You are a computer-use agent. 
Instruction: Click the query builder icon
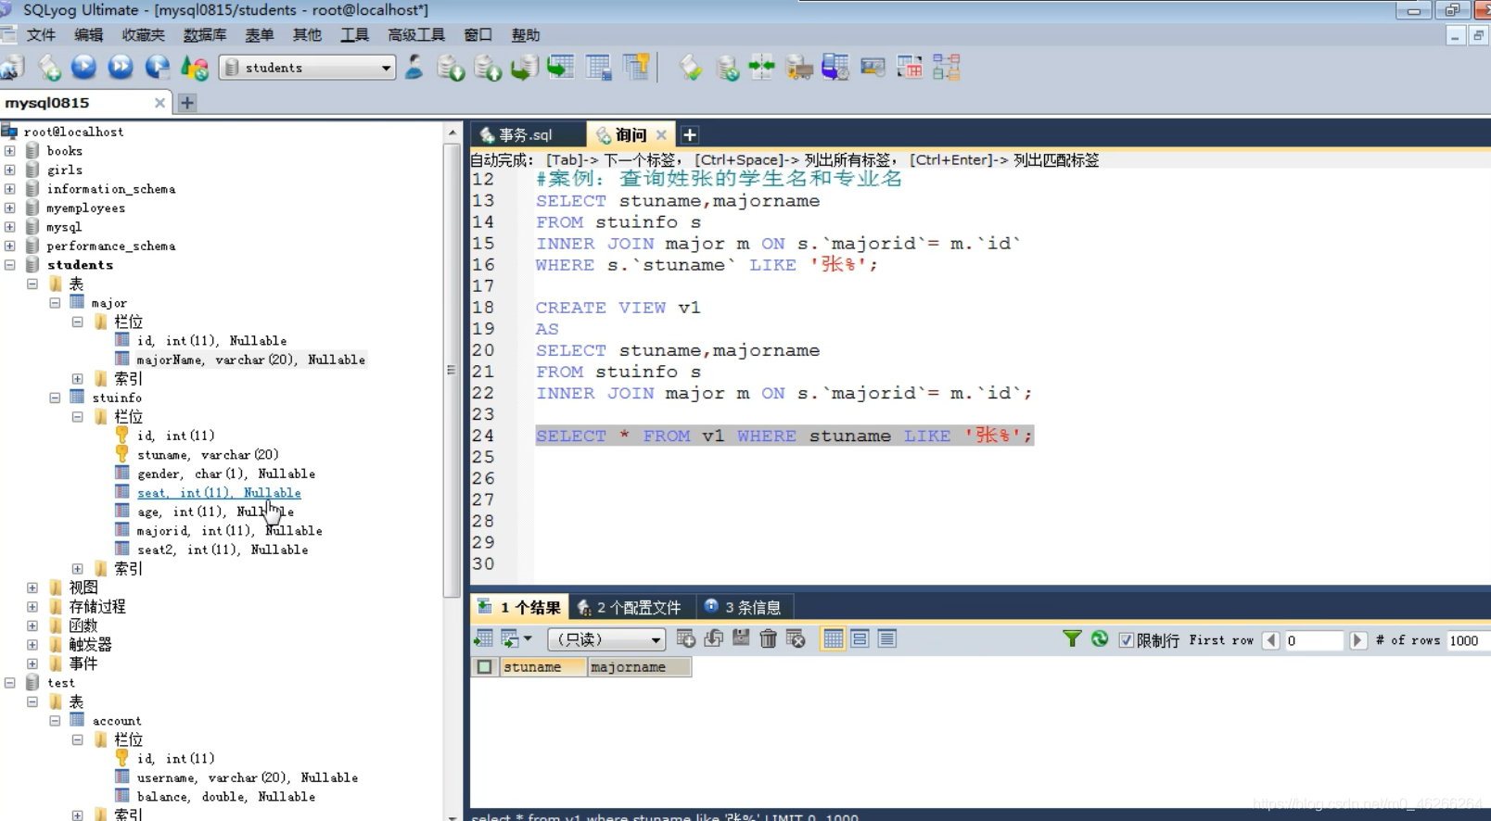pos(909,67)
